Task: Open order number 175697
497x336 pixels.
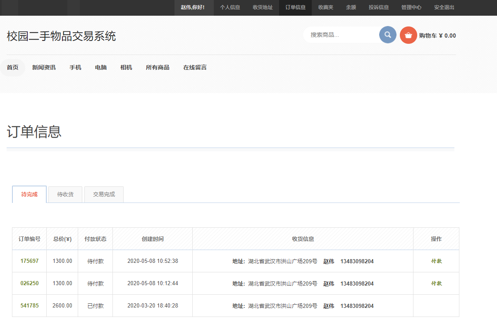Action: click(29, 261)
